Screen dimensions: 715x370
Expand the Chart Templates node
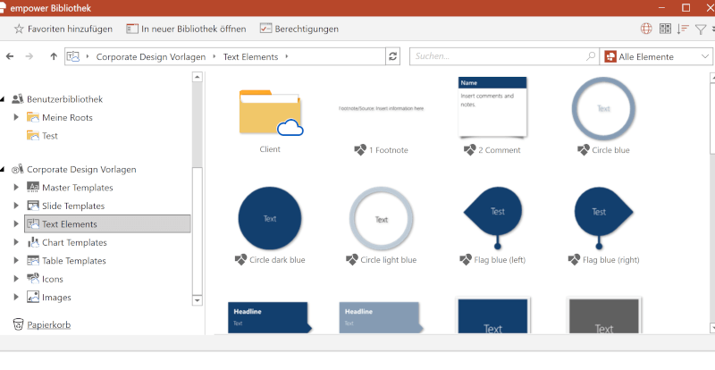tap(16, 242)
